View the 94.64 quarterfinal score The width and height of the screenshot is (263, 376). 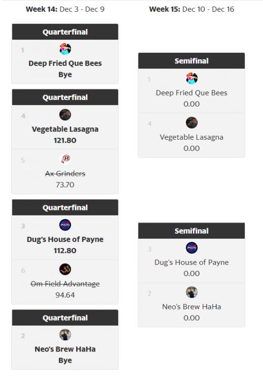[x=65, y=295]
